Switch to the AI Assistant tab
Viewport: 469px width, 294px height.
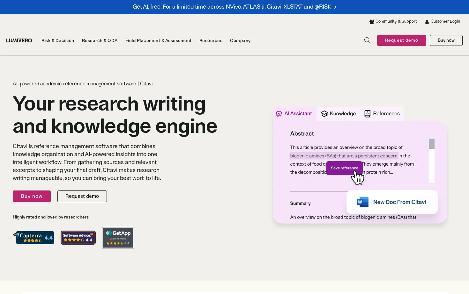tap(294, 114)
